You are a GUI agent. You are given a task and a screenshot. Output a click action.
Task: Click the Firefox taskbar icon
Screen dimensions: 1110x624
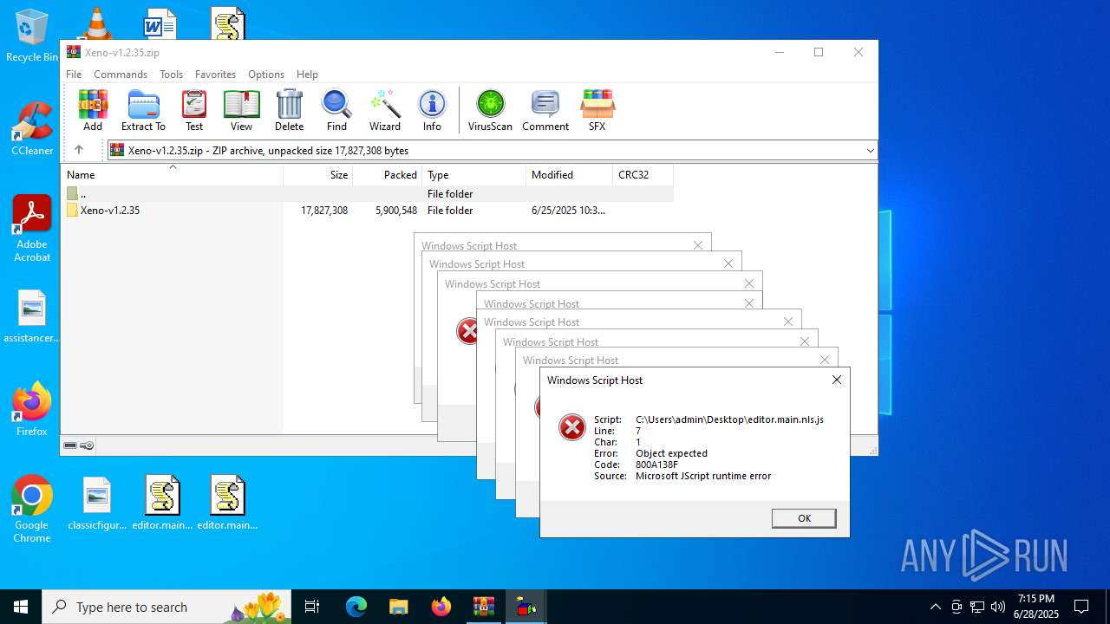(441, 607)
